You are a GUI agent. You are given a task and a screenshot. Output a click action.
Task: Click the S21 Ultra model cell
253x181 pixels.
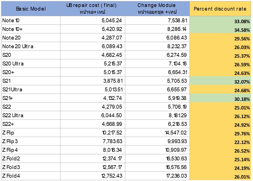[31, 89]
